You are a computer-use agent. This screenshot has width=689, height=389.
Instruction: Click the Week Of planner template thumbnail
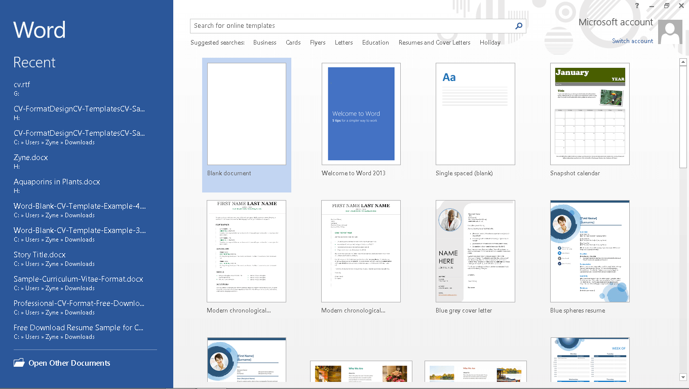[590, 360]
